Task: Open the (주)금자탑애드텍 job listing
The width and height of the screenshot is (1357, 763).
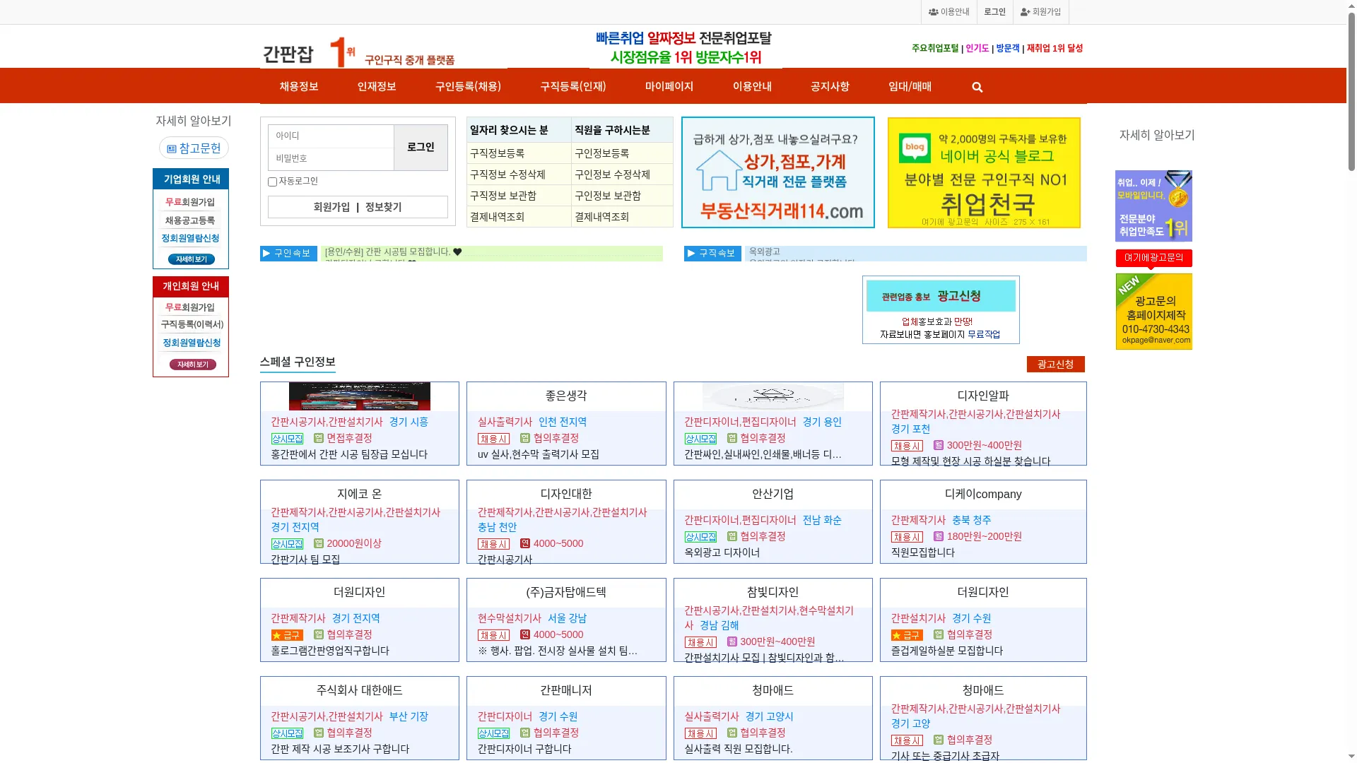Action: click(x=566, y=592)
